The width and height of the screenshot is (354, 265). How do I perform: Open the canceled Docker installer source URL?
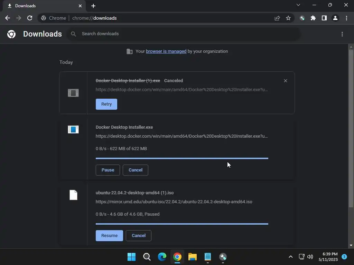tap(182, 89)
